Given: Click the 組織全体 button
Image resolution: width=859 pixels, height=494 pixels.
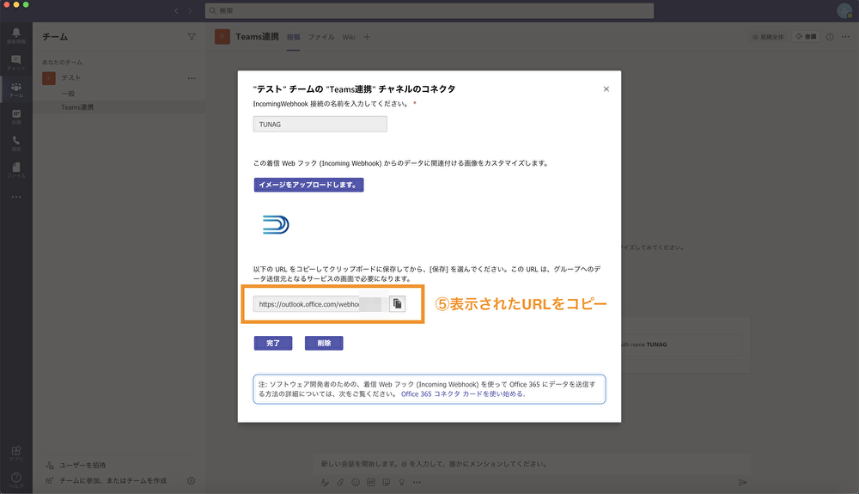Looking at the screenshot, I should click(767, 37).
